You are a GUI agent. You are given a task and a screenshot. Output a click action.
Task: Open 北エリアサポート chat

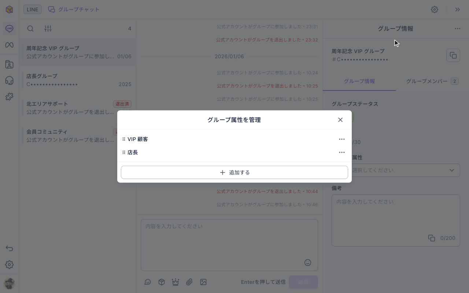(x=78, y=108)
